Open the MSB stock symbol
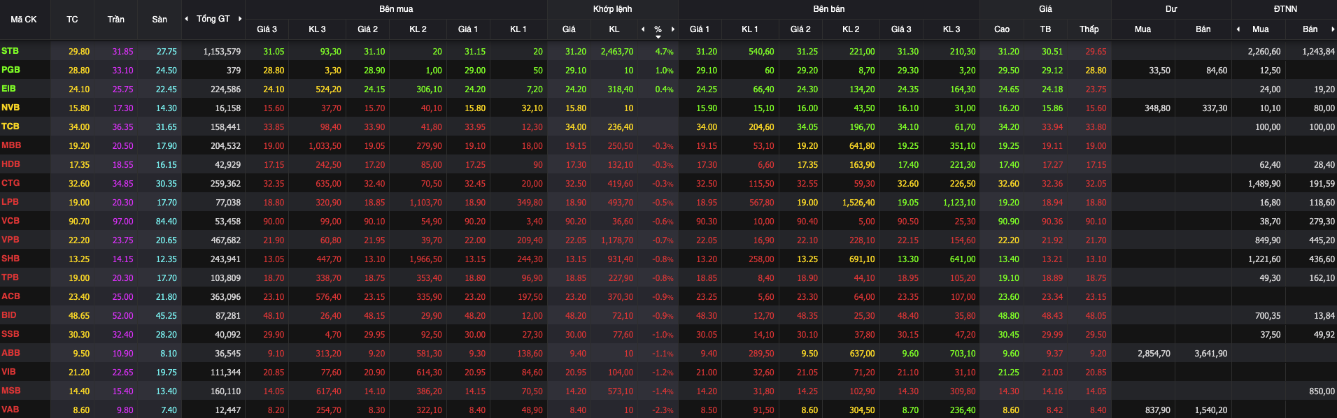Screen dimensions: 1337x418 (10, 391)
